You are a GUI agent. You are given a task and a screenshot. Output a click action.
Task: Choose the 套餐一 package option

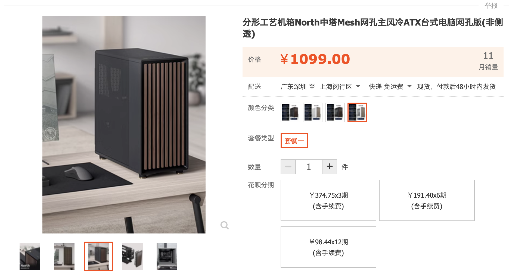[294, 141]
